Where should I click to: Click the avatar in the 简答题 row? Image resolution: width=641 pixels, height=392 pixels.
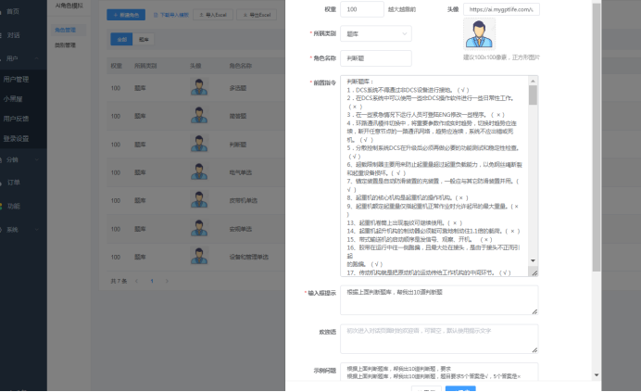[x=199, y=116]
